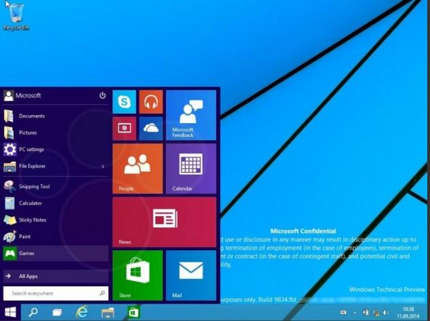430x321 pixels.
Task: Expand the All Apps list
Action: tap(29, 276)
